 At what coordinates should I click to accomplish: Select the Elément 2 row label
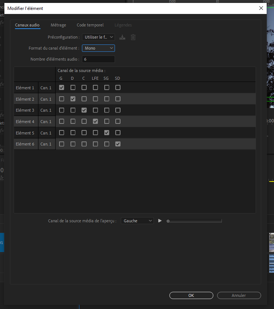(x=25, y=99)
